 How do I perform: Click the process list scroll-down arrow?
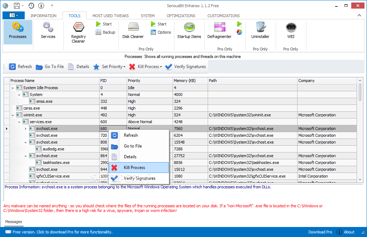[360, 180]
